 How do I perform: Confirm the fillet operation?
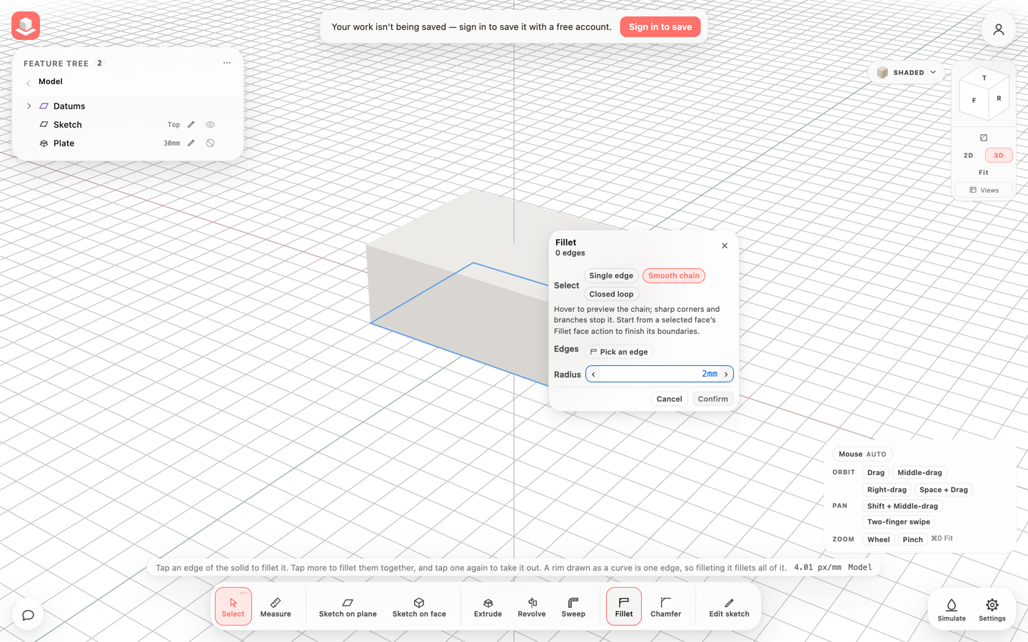[712, 399]
